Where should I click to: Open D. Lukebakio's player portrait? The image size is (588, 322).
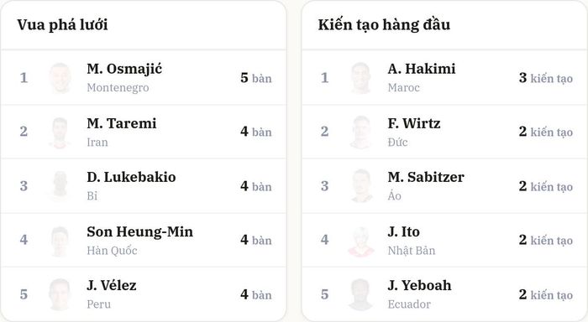click(x=60, y=186)
